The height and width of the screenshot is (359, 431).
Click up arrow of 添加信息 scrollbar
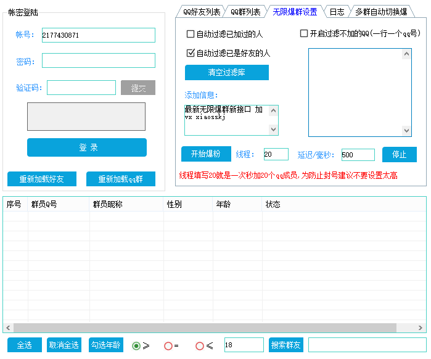tap(274, 111)
